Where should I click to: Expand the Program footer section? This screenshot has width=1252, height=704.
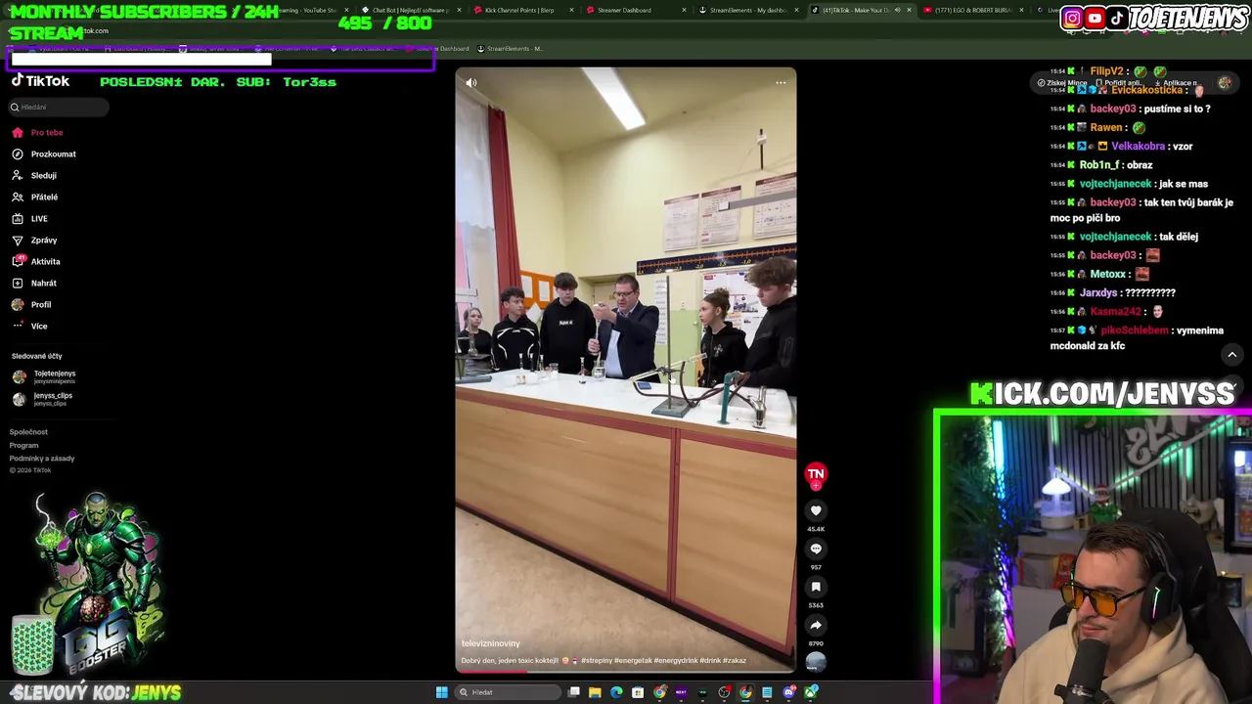pyautogui.click(x=23, y=445)
